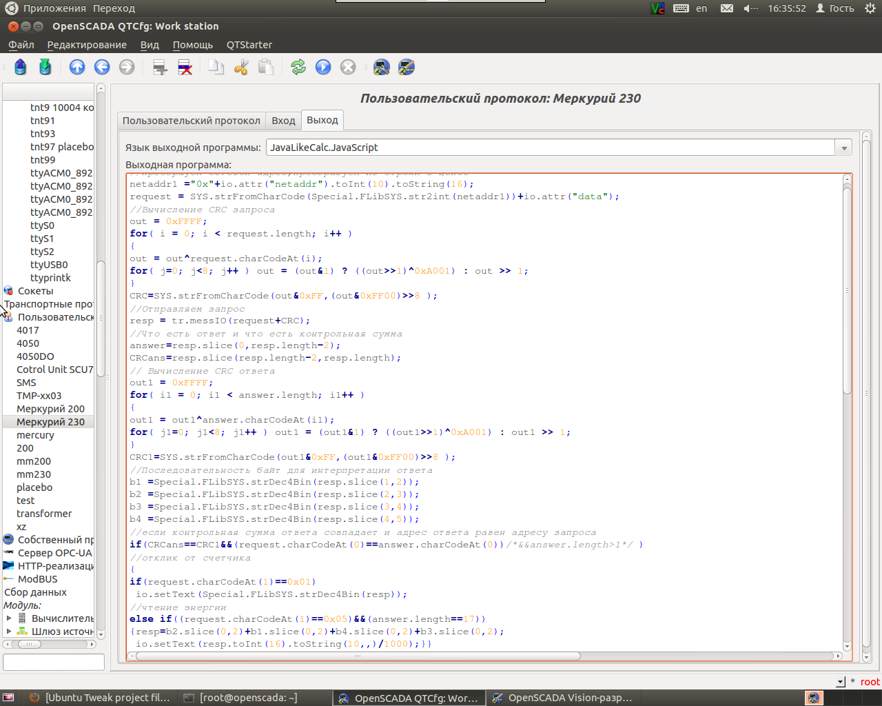Switch to the Вход tab
The height and width of the screenshot is (706, 882).
tap(283, 121)
